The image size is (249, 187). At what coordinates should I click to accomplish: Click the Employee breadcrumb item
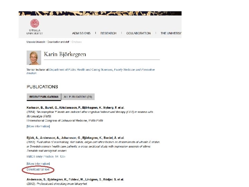(76, 42)
